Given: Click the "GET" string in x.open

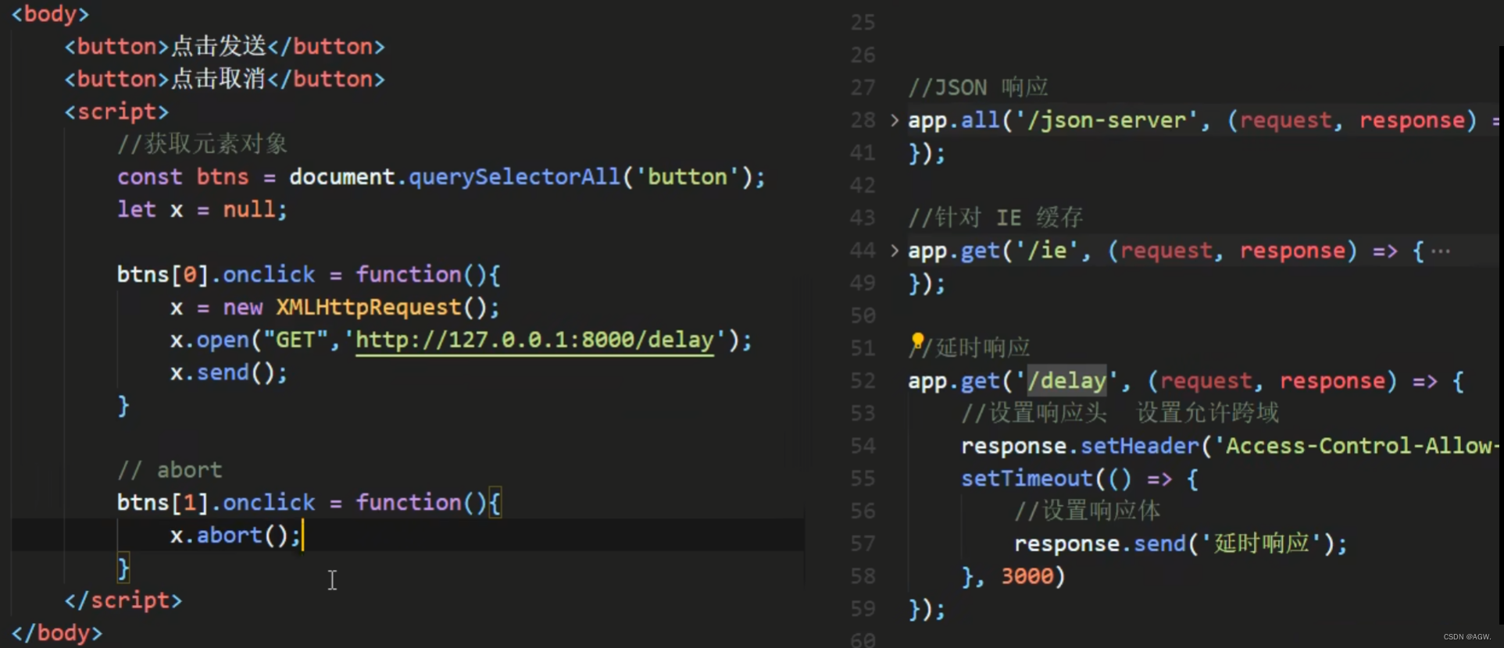Looking at the screenshot, I should [x=295, y=340].
